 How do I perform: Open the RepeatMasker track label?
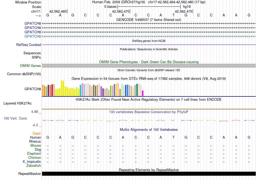coord(30,174)
